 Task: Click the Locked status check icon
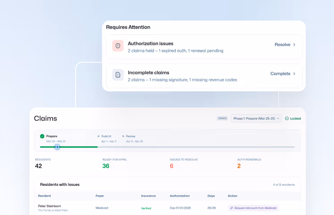pos(287,118)
